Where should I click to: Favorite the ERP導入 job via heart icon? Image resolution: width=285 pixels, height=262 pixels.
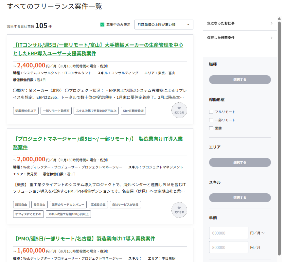click(x=179, y=111)
